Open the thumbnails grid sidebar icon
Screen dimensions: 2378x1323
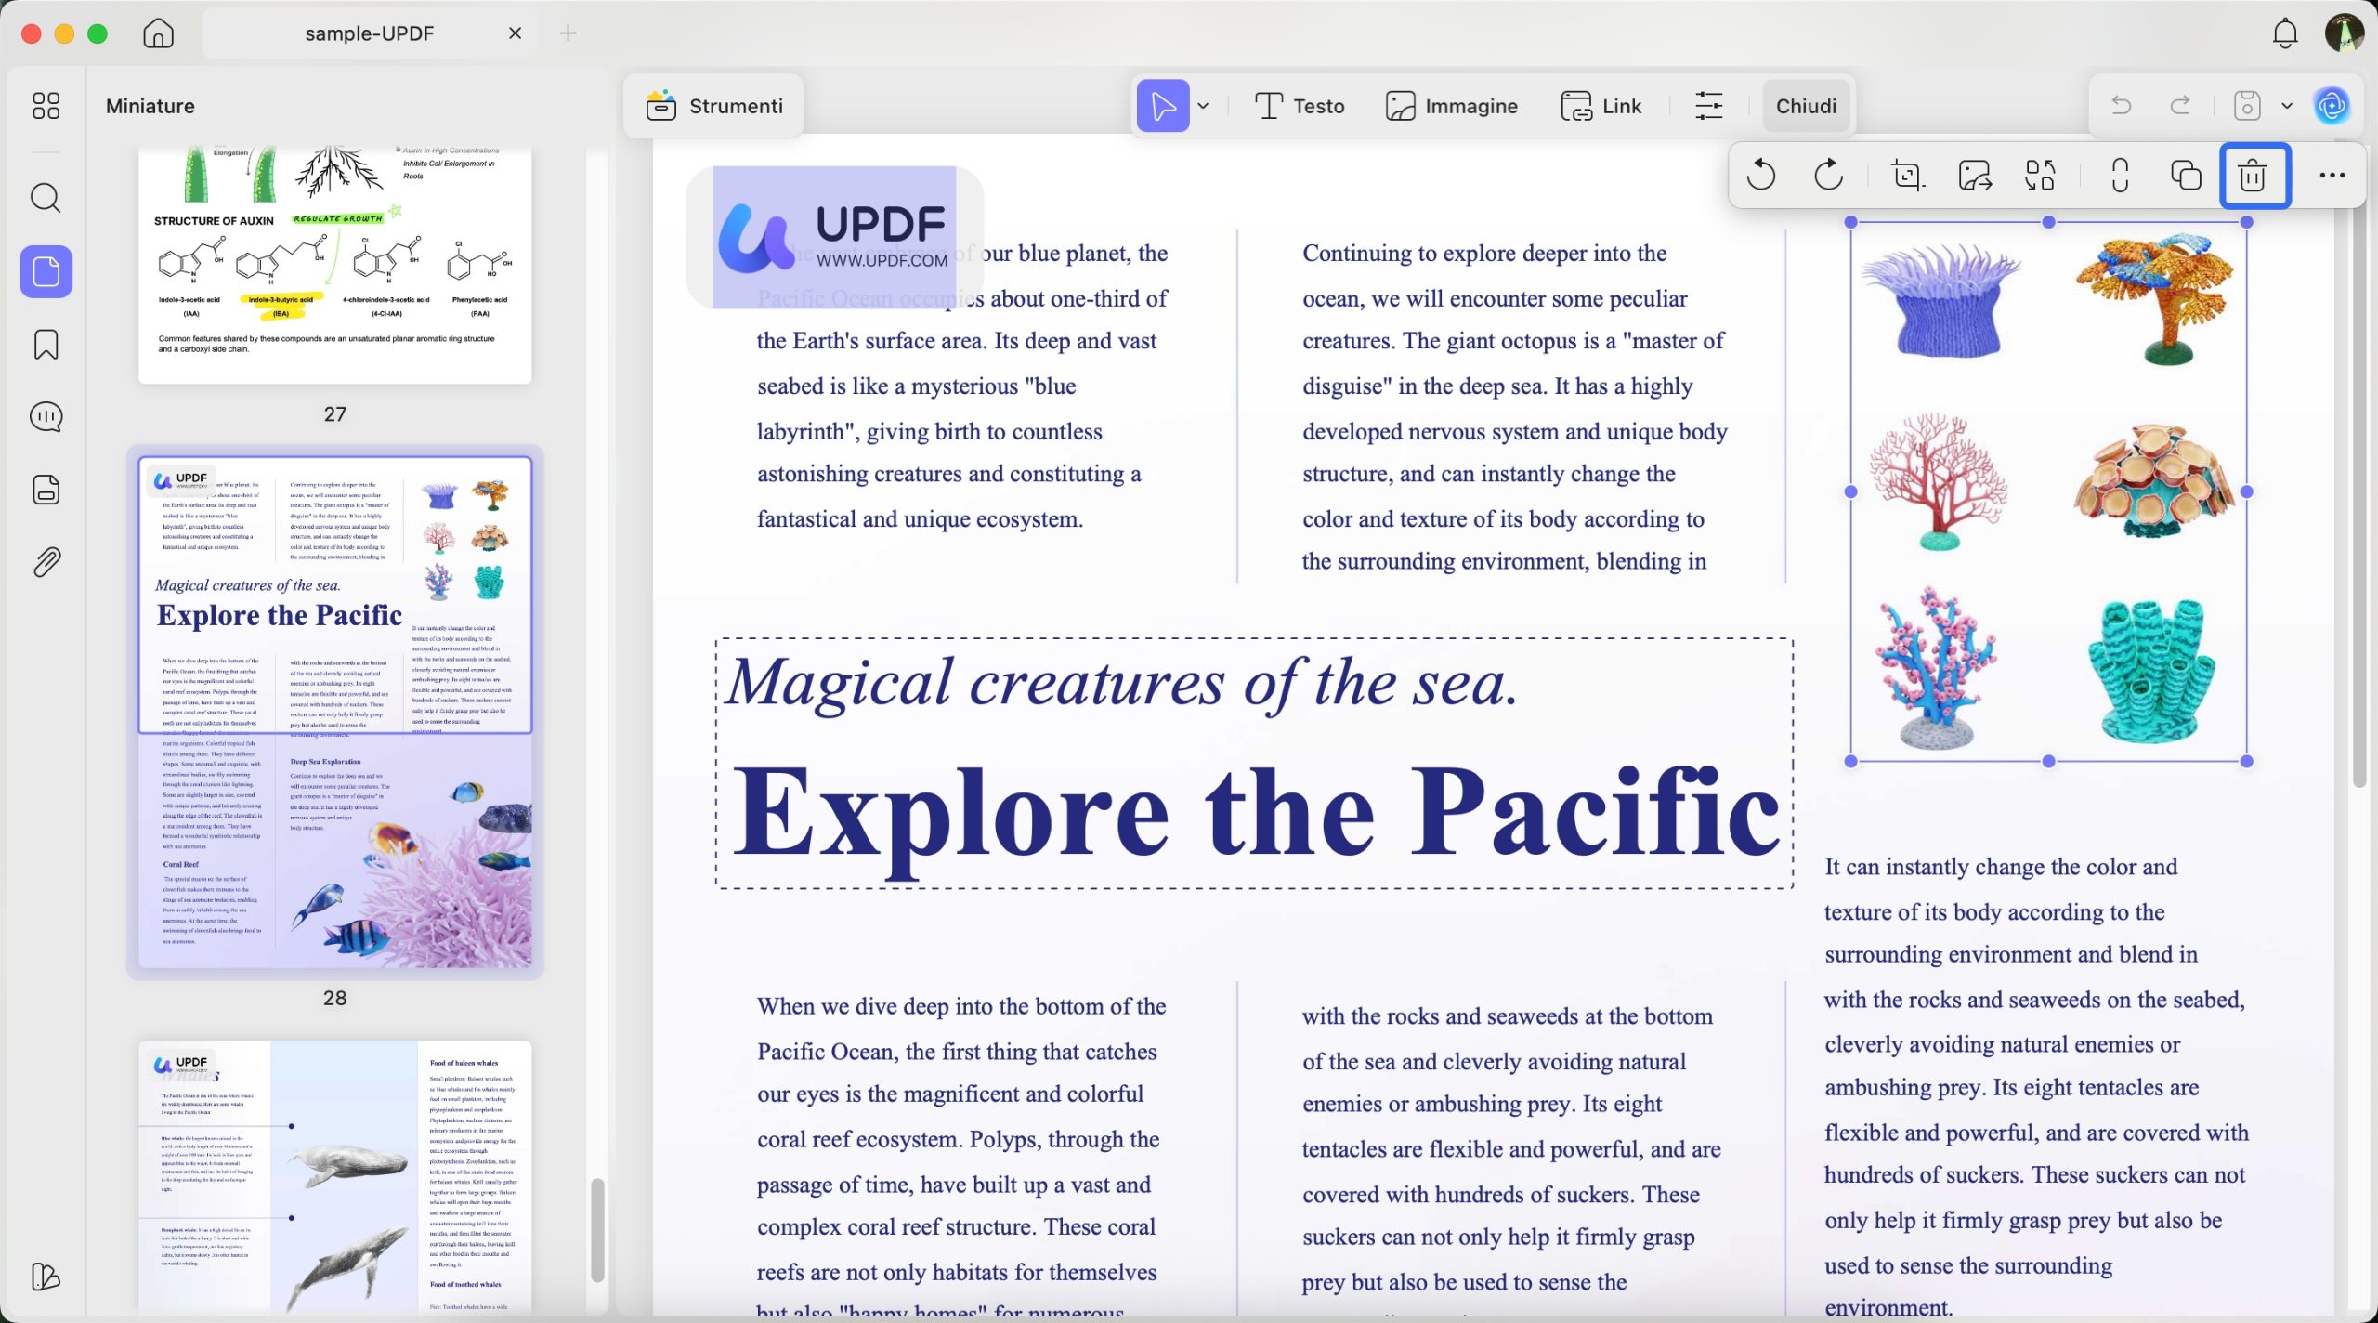point(46,106)
